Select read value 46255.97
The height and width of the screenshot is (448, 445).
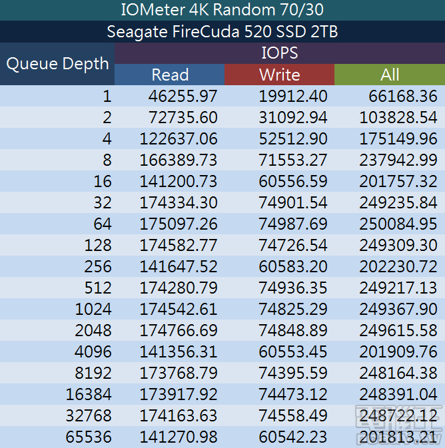[183, 96]
